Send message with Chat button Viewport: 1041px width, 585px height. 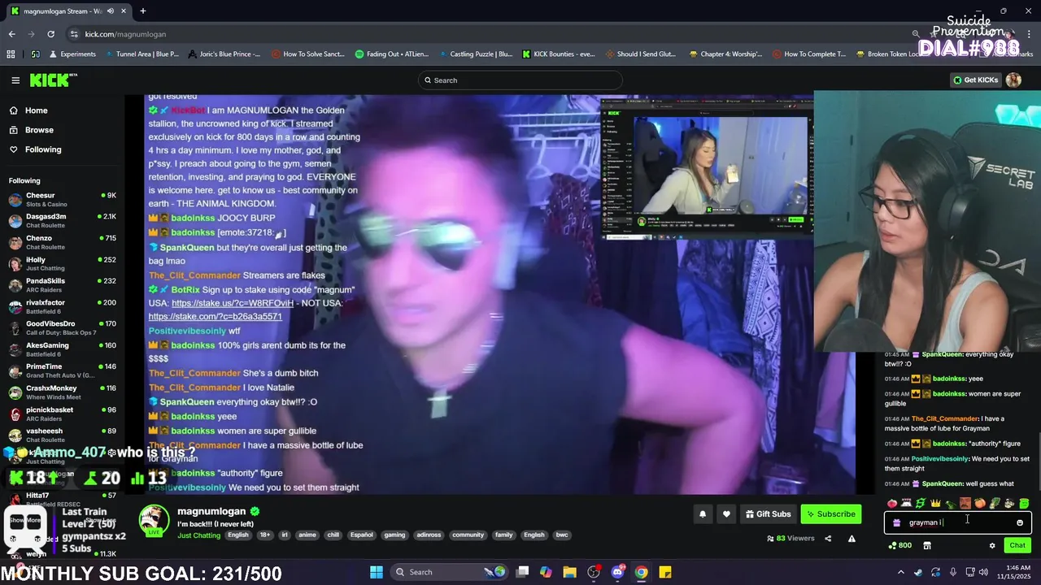(1017, 545)
